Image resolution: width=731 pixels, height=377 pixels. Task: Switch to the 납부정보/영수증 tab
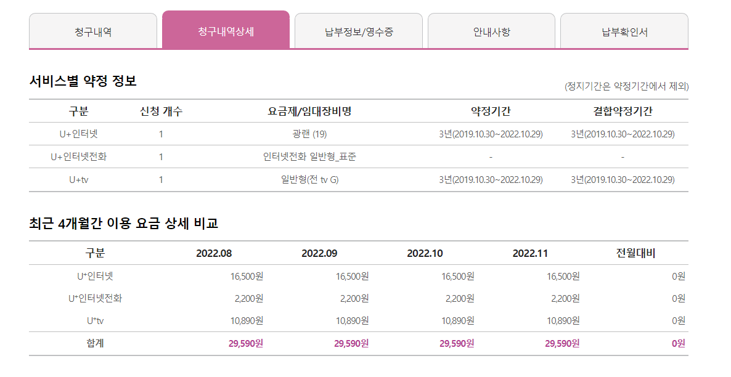(359, 32)
